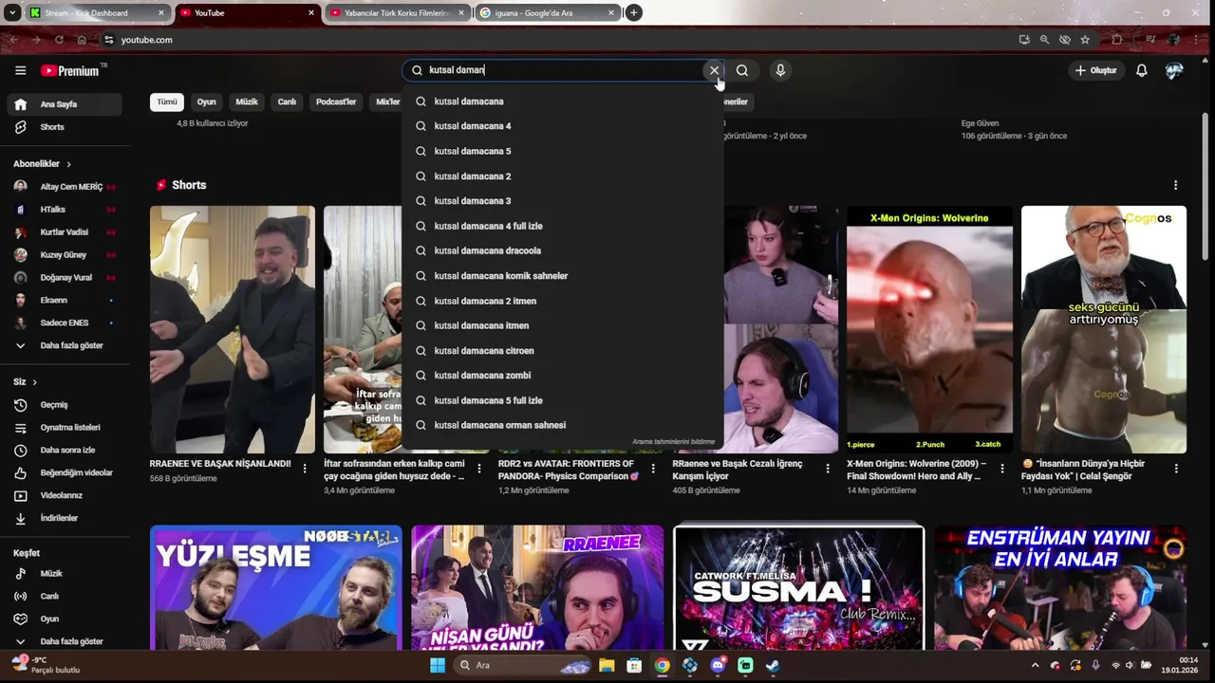
Task: Open Oynatma listeleri playlists
Action: [x=65, y=428]
